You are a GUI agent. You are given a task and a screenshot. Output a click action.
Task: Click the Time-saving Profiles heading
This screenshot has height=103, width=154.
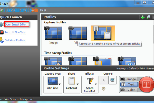coord(58,53)
